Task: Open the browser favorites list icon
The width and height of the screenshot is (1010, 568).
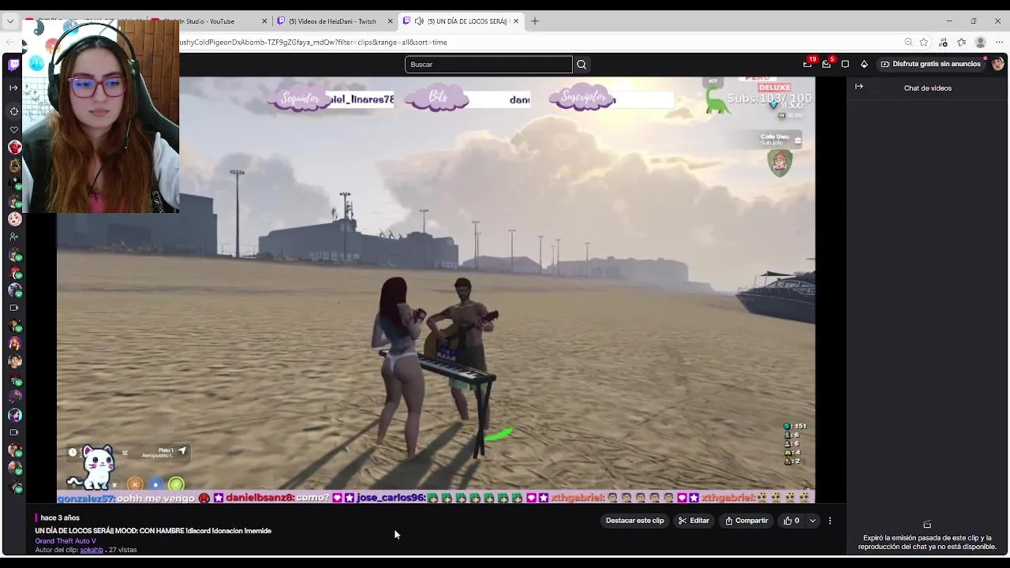Action: point(962,43)
